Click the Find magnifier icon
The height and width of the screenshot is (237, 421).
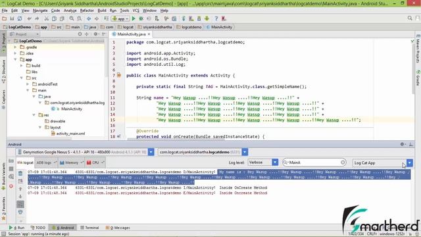pos(72,18)
